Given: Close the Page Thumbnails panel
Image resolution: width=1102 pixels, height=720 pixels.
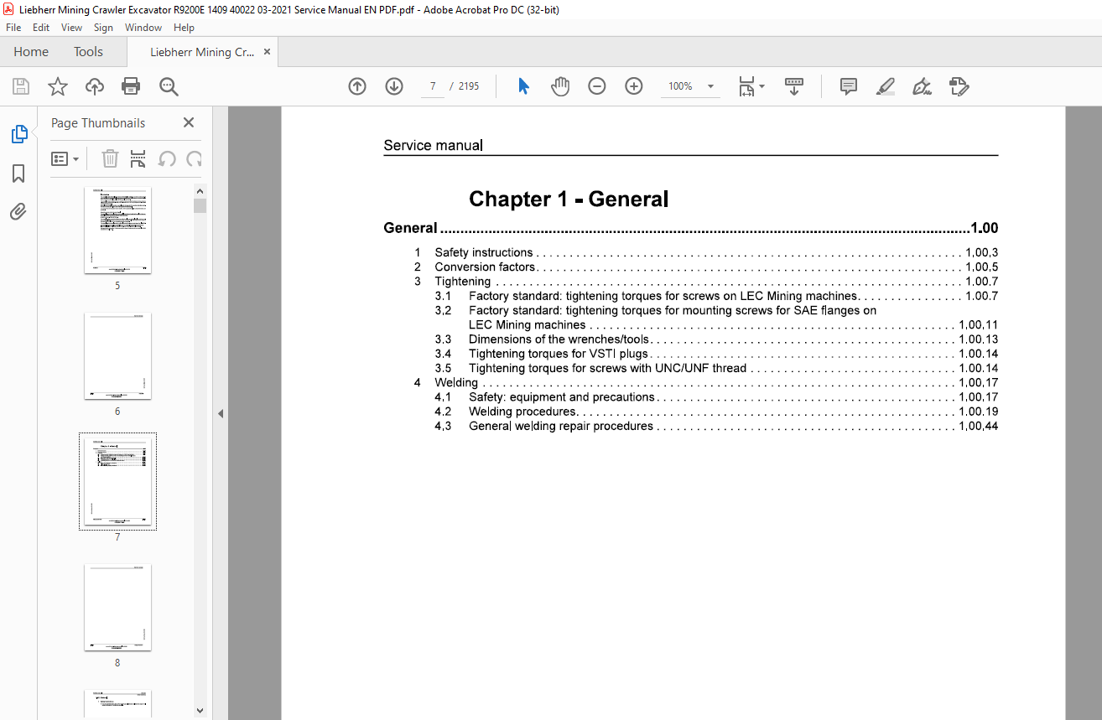Looking at the screenshot, I should (x=189, y=122).
